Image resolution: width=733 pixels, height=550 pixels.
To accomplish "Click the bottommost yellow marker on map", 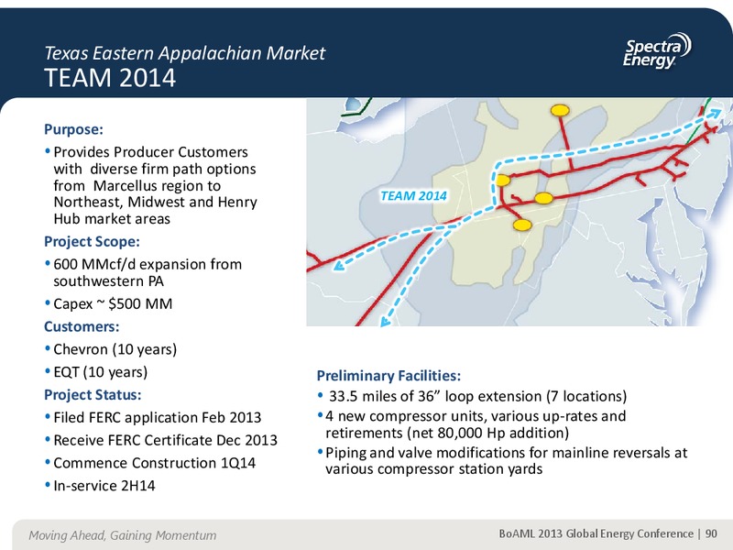I will [522, 225].
